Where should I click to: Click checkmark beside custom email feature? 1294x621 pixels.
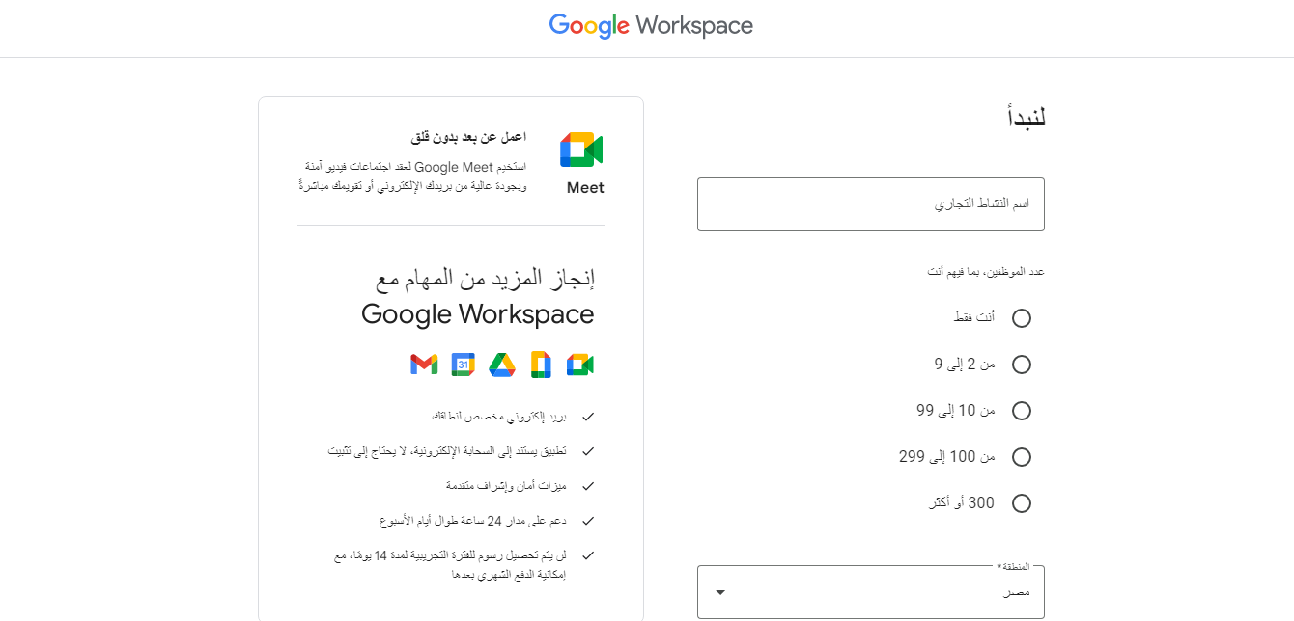point(588,417)
